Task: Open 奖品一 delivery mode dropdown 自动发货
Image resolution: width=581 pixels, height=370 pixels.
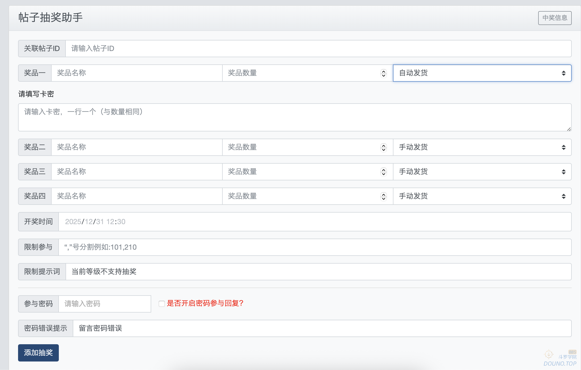Action: click(x=482, y=73)
